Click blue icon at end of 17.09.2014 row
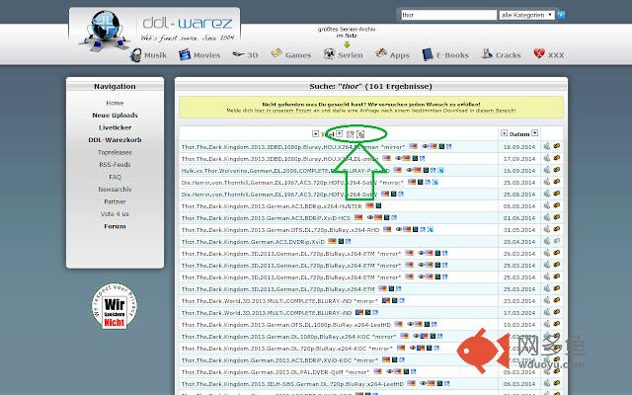Viewport: 632px width, 395px height. tap(422, 158)
